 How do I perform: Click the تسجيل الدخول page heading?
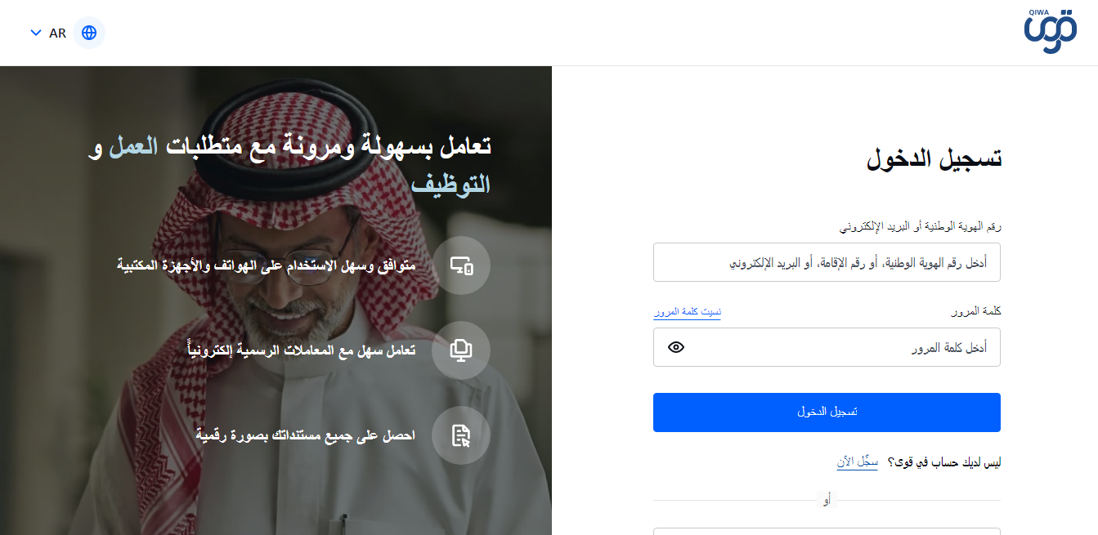click(x=934, y=158)
